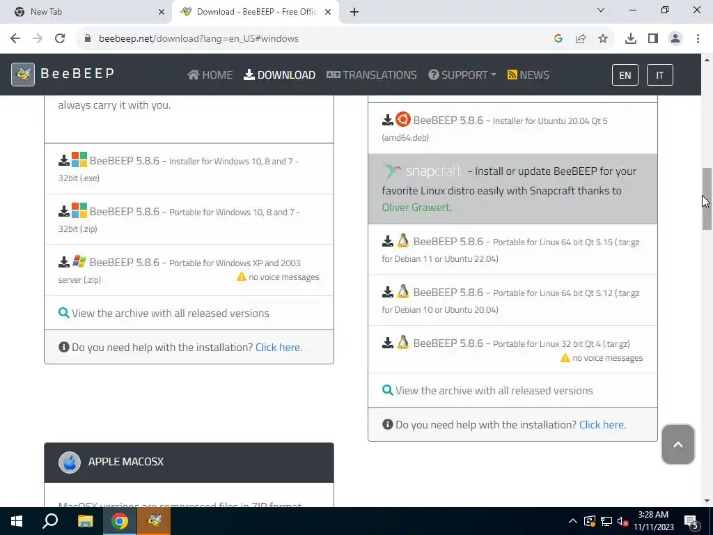Open a new browser tab with plus button
The image size is (713, 535).
pyautogui.click(x=354, y=13)
